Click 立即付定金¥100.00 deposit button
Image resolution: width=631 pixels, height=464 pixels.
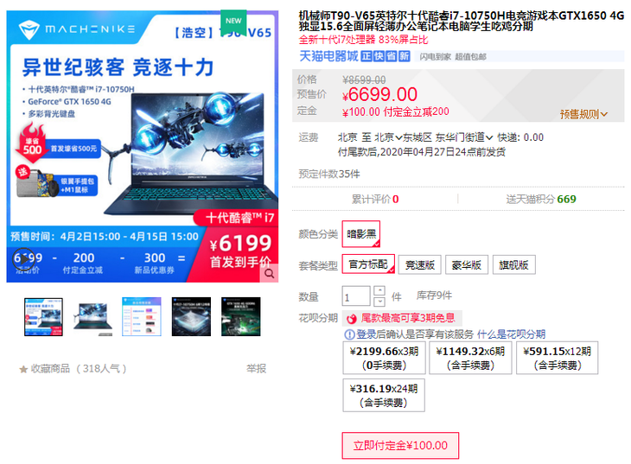(400, 446)
